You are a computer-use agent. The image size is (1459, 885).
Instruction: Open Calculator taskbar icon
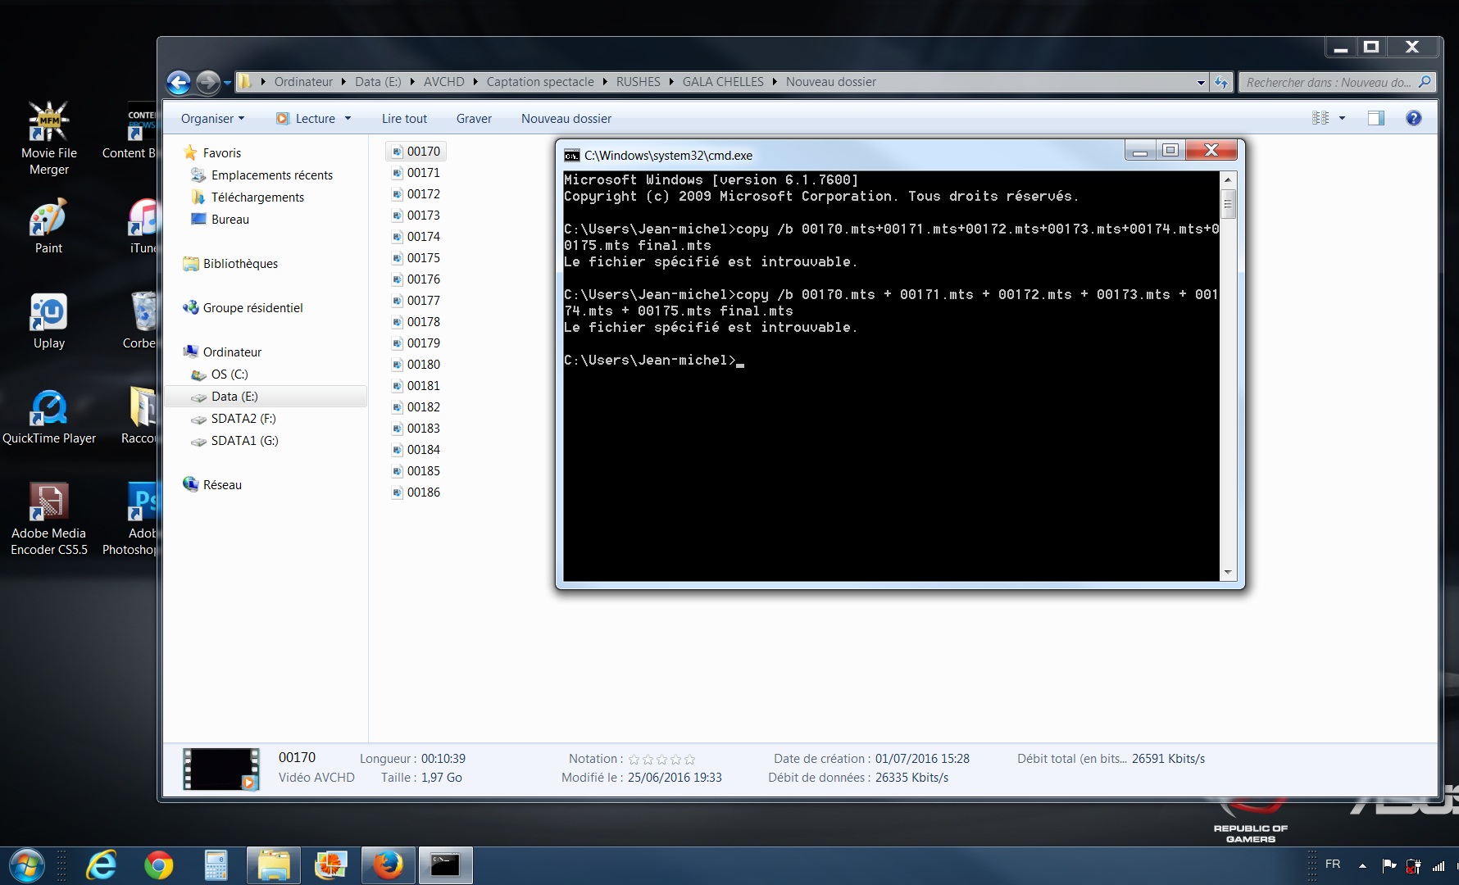216,865
